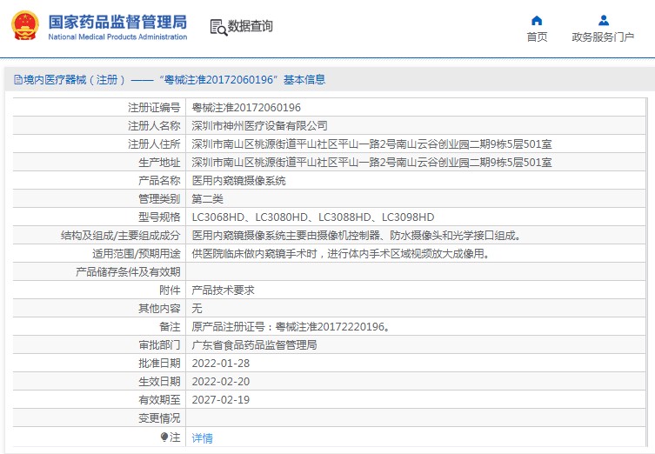Click the 广东省食品药品监督管理局 approval department

254,345
